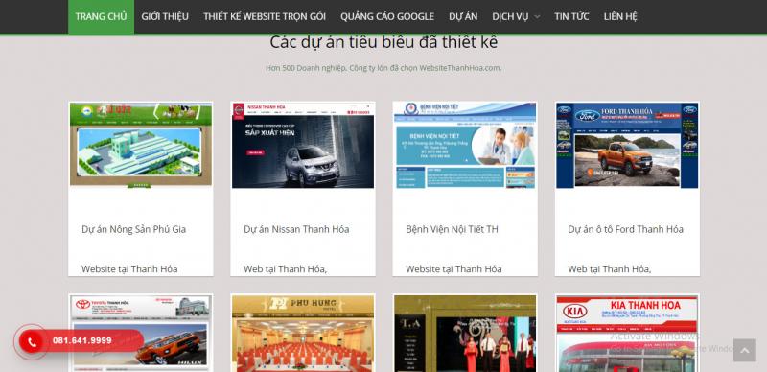Open the Tin Tức menu item
The width and height of the screenshot is (767, 372).
click(x=571, y=16)
